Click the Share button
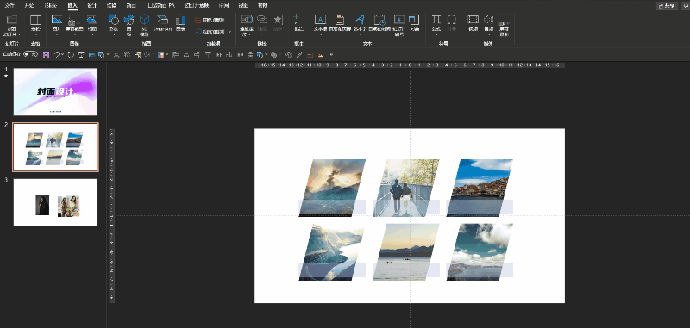The width and height of the screenshot is (690, 328). pos(667,6)
